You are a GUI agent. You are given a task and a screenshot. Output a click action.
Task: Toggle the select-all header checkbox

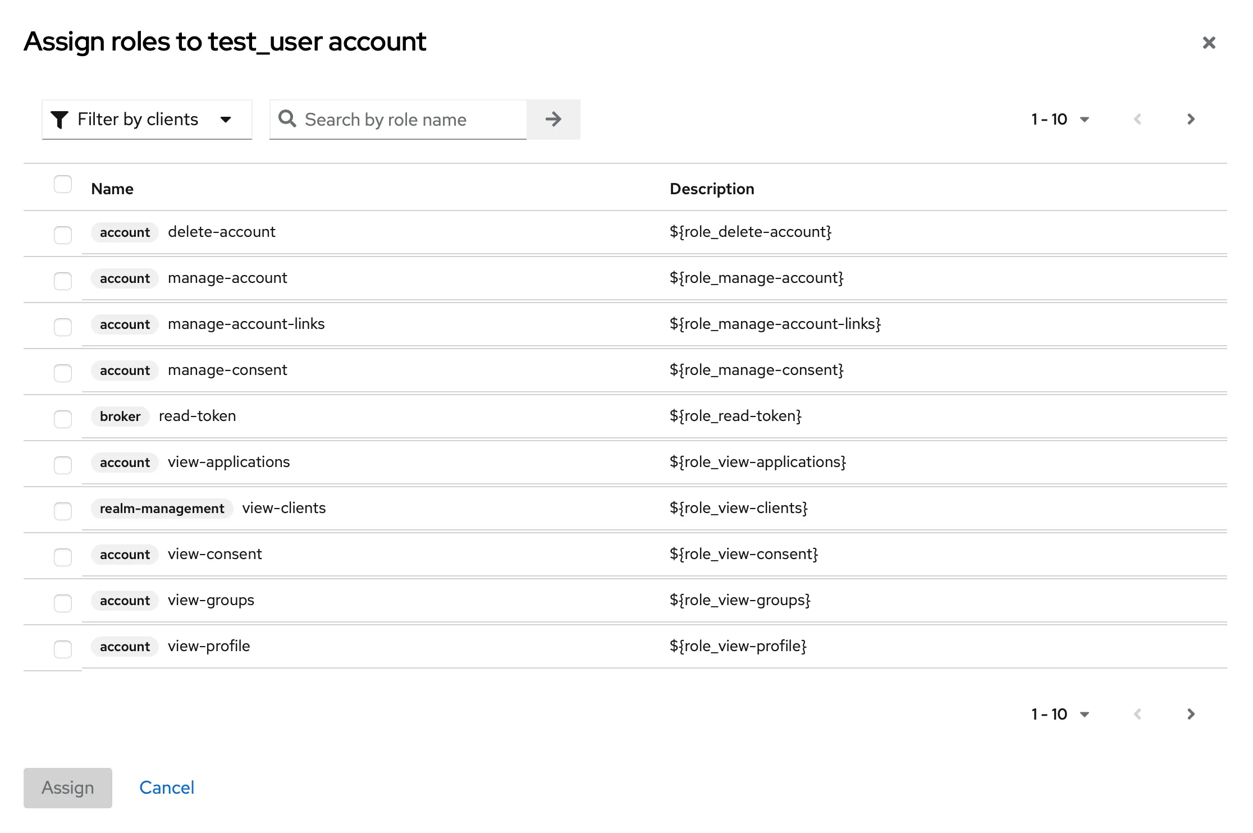pos(63,184)
